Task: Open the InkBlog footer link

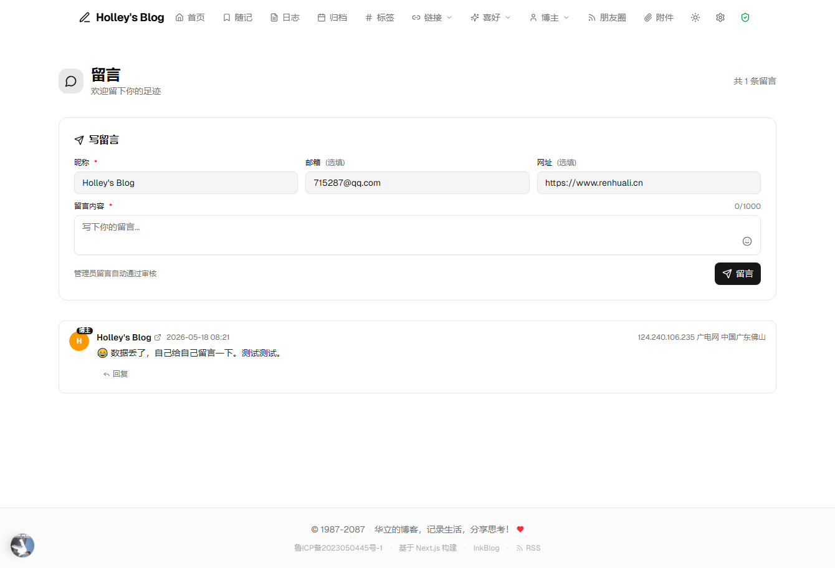Action: tap(486, 548)
